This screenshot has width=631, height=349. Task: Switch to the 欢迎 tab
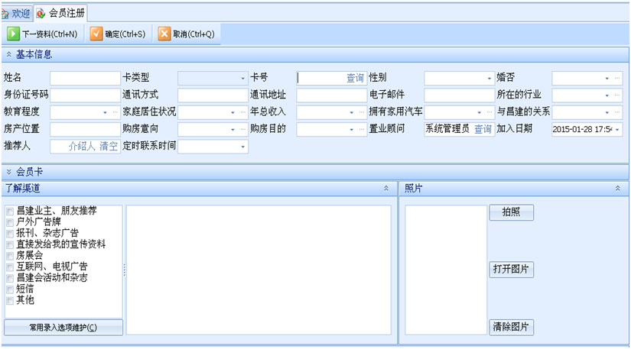[x=21, y=13]
